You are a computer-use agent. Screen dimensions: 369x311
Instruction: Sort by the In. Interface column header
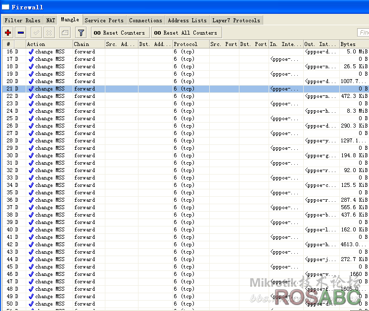[x=286, y=44]
